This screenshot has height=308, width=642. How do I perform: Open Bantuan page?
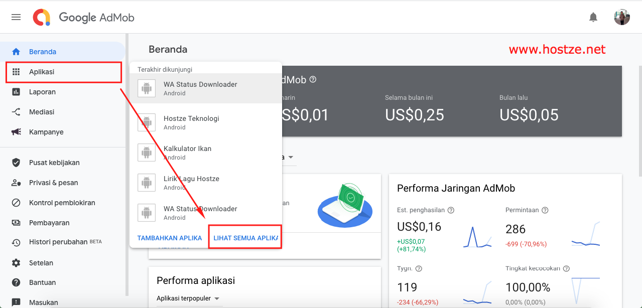[x=63, y=282]
